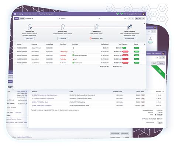
Task: Open the Reporting menu
Action: [42, 14]
